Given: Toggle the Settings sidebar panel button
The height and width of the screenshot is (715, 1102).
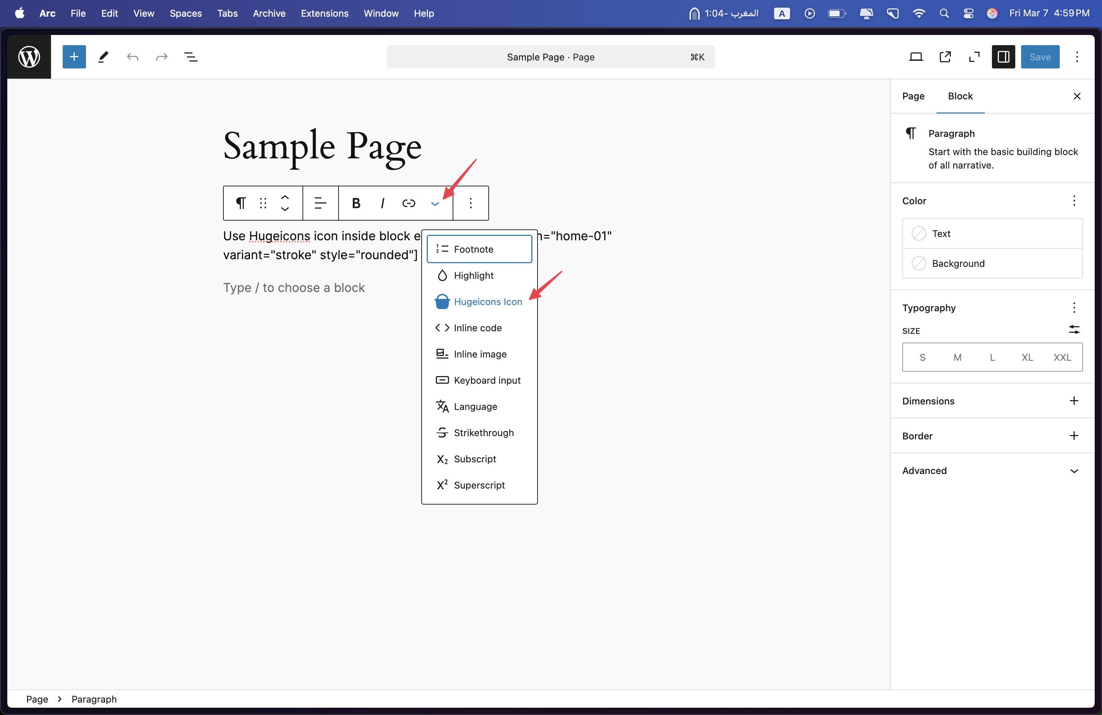Looking at the screenshot, I should (1003, 57).
